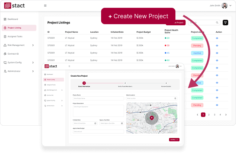Screen dimensions: 236x154
Task: Click the red location pin on the map
Action: pyautogui.click(x=152, y=118)
